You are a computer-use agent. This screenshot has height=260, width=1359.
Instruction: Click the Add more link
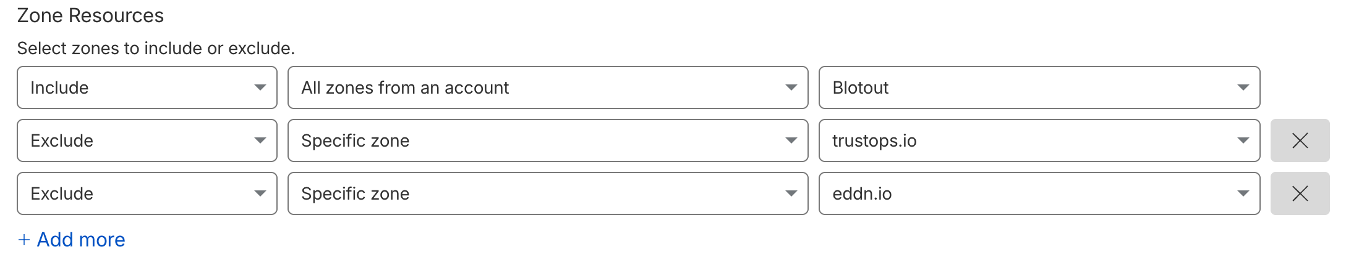click(x=81, y=240)
